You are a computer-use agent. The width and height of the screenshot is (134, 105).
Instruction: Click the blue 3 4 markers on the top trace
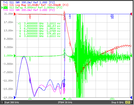112,16
